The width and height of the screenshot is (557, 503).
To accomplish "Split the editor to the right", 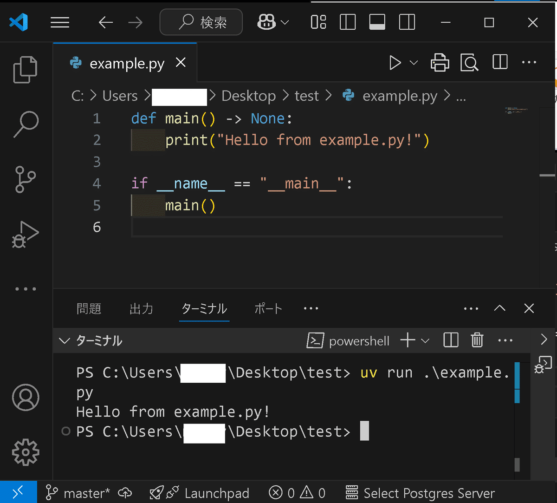I will [500, 63].
